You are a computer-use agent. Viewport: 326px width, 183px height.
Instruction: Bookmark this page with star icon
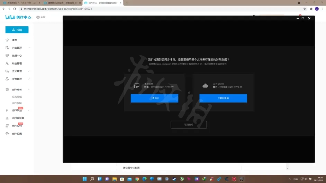pyautogui.click(x=305, y=9)
